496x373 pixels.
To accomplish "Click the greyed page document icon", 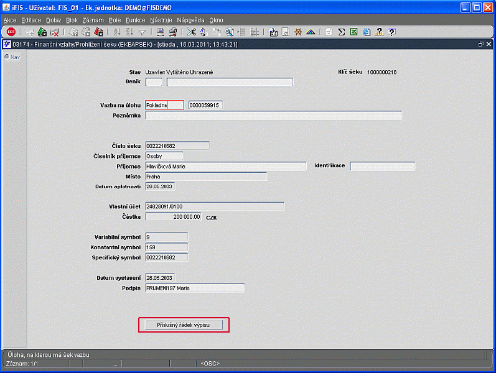I will pos(285,32).
